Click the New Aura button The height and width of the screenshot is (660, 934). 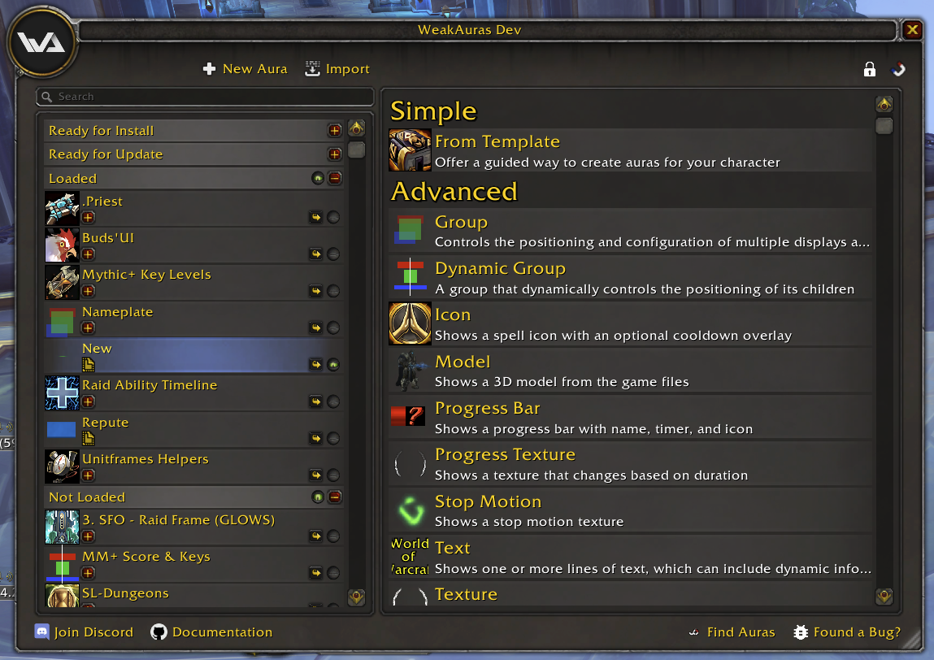tap(245, 69)
